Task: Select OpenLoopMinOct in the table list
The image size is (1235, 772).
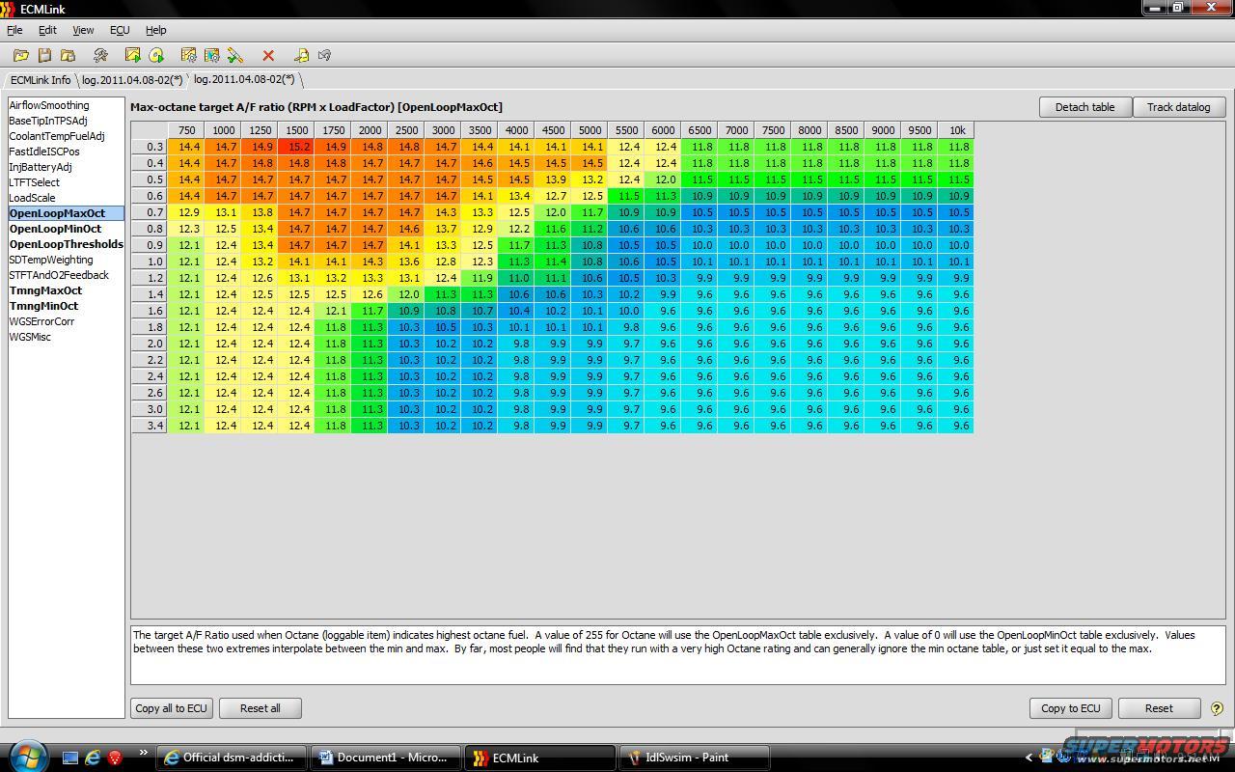Action: pyautogui.click(x=55, y=229)
